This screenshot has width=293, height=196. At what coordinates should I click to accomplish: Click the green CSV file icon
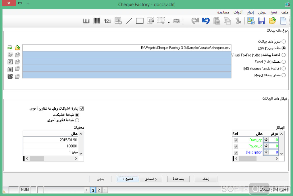tap(10, 48)
